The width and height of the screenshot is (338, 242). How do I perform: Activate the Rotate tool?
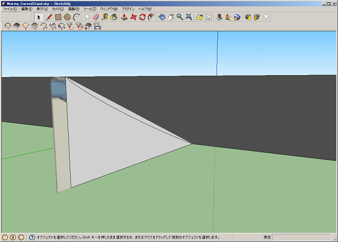(142, 17)
